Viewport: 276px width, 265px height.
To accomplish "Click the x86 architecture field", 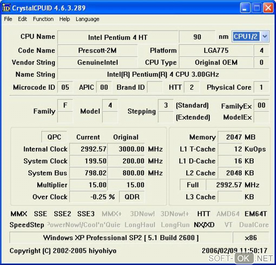I will pos(251,238).
